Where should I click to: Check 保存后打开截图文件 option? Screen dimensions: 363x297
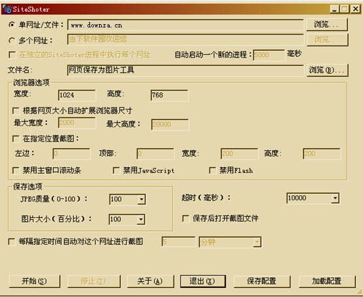pyautogui.click(x=185, y=218)
